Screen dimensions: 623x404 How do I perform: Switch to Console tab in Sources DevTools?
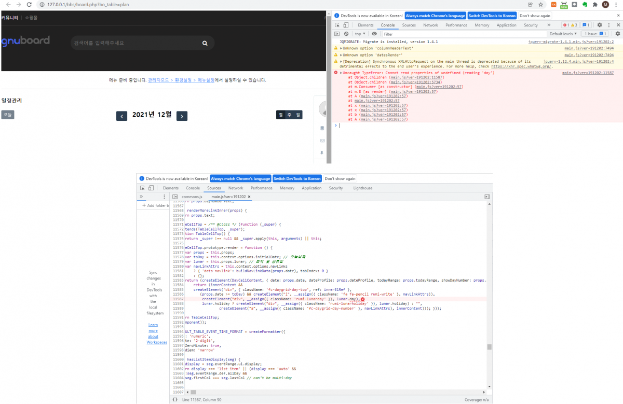point(193,188)
